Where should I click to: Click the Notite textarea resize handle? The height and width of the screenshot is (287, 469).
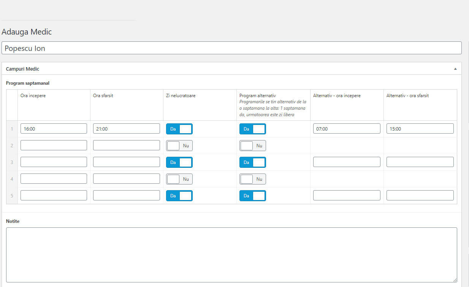pos(455,280)
